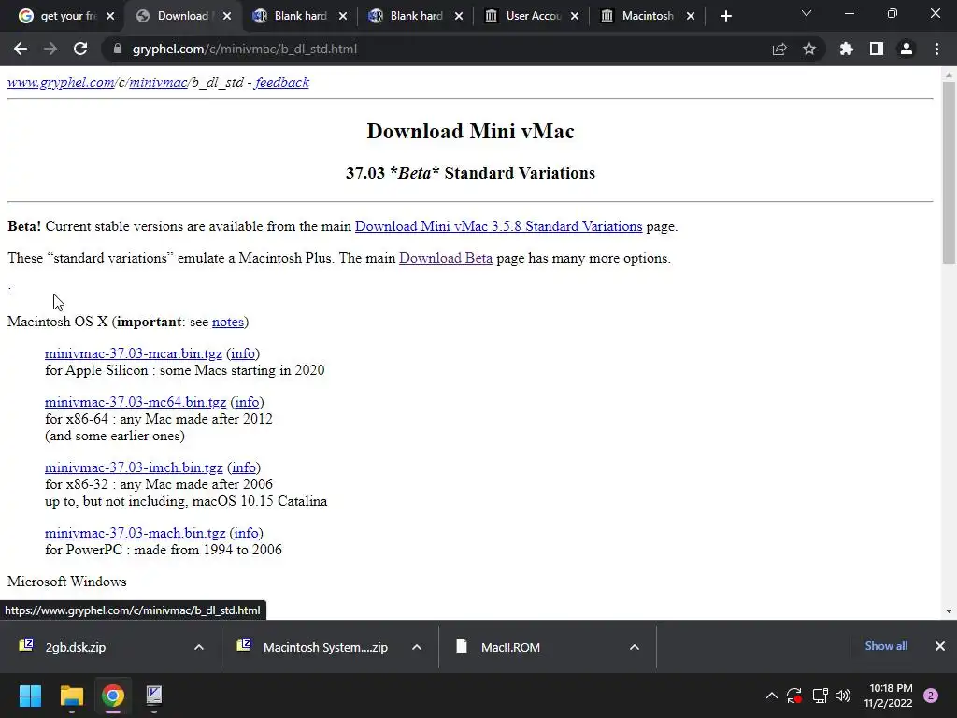Close the downloads bar

click(940, 646)
